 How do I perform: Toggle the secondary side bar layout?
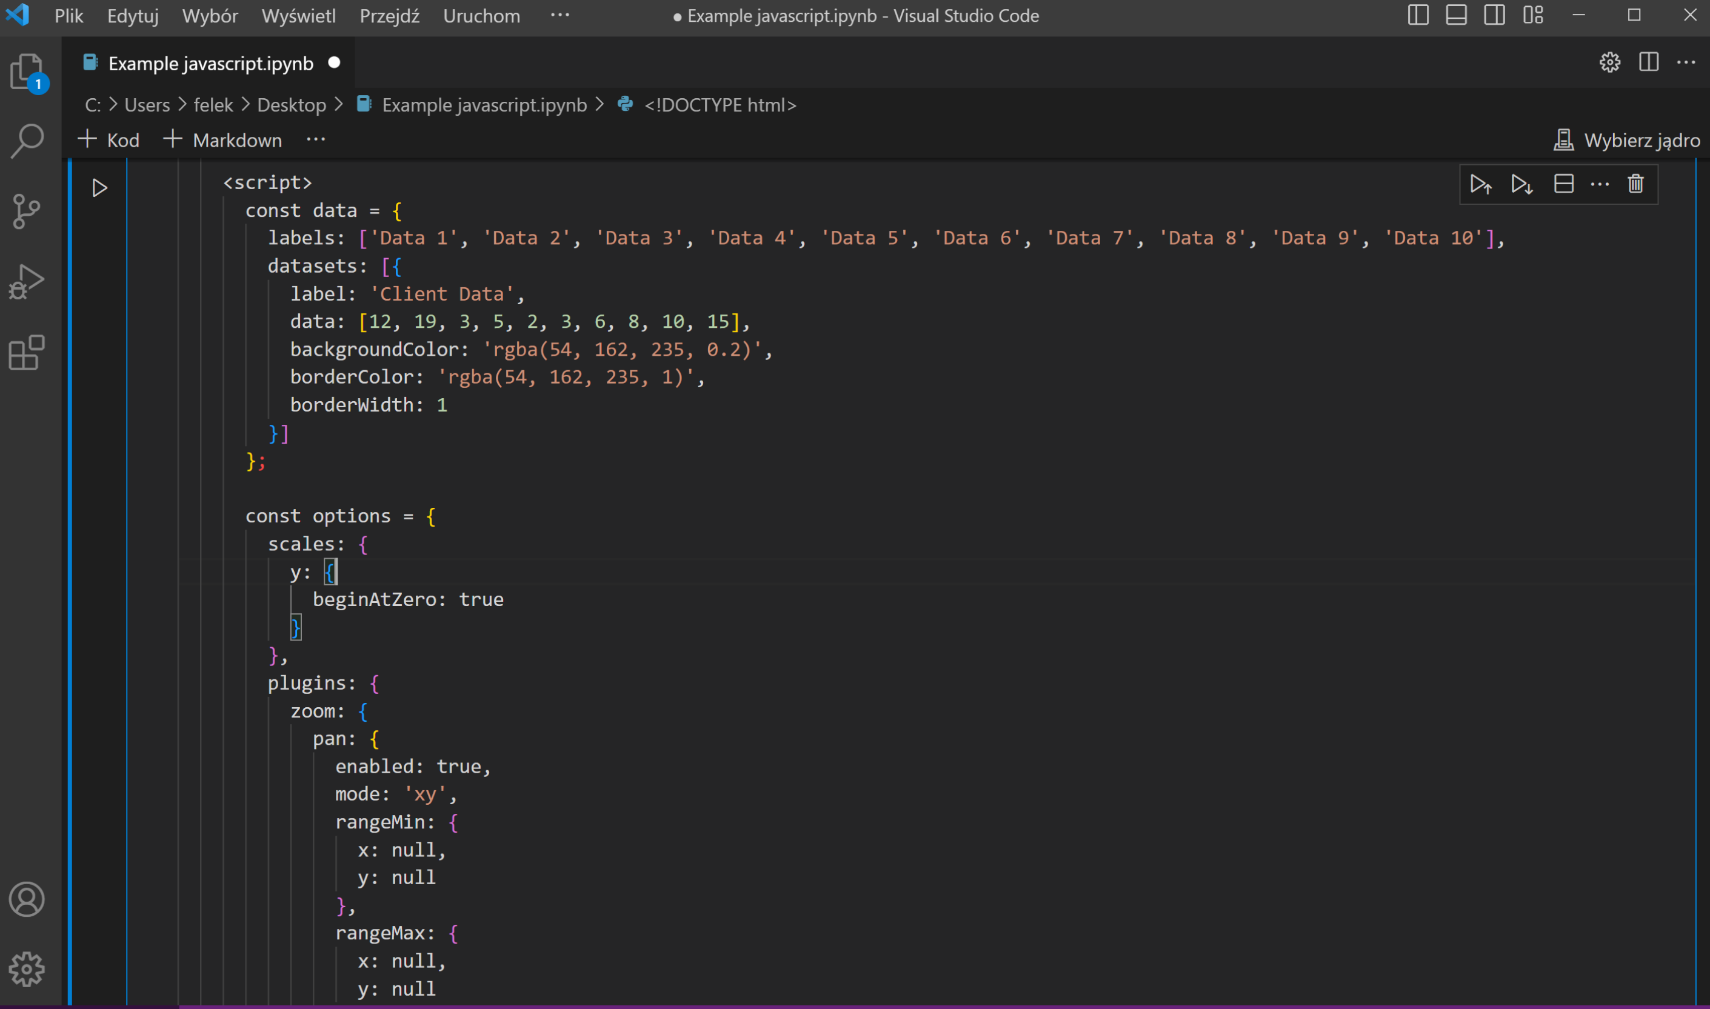tap(1494, 15)
